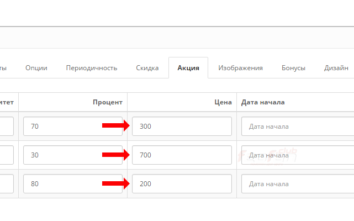
Task: Switch to the Бонусы tab
Action: pyautogui.click(x=293, y=68)
